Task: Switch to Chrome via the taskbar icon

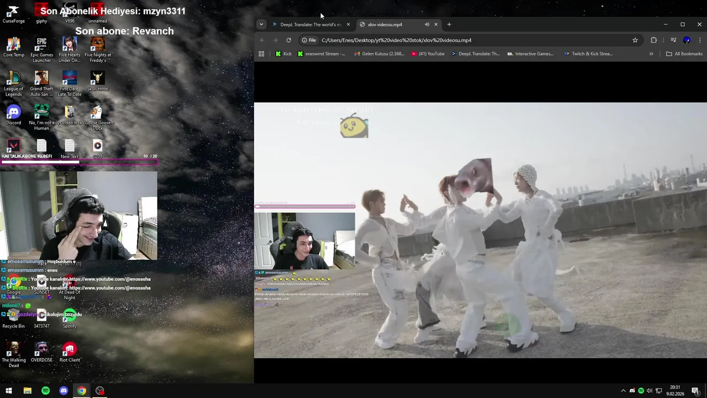Action: 82,391
